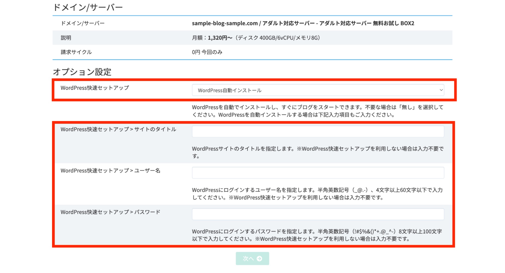The height and width of the screenshot is (273, 505).
Task: Click the WordPress快速セットアップ > サイトのタイトル label
Action: click(118, 129)
